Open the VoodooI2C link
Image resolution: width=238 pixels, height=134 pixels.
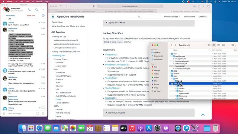coord(111,98)
